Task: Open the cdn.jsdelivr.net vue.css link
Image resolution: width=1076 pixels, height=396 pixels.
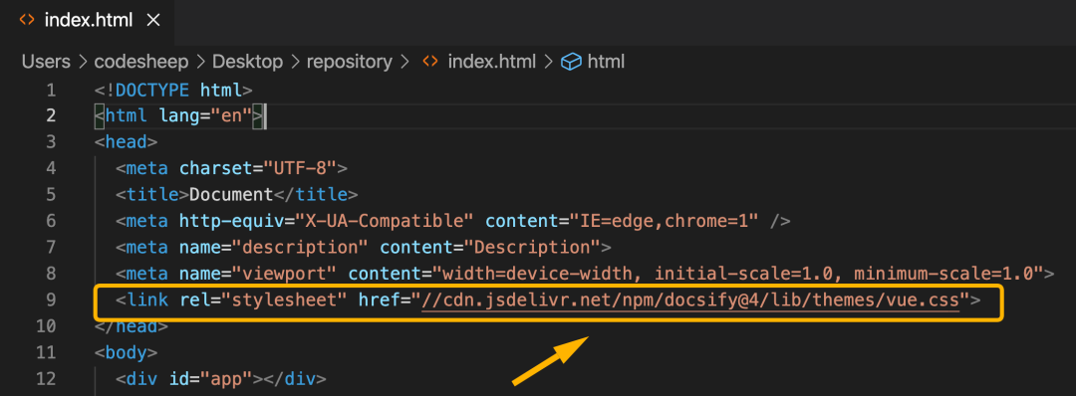Action: tap(690, 300)
